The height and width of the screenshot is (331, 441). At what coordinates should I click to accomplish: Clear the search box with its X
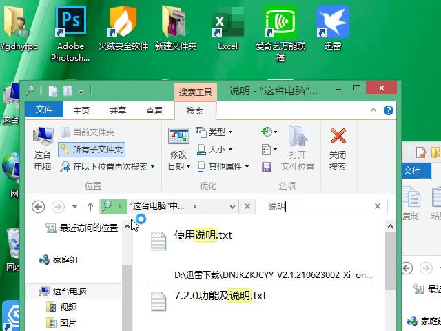click(x=378, y=207)
